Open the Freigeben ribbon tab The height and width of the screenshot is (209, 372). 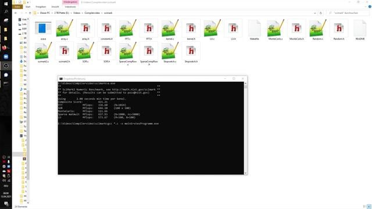[x=41, y=6]
